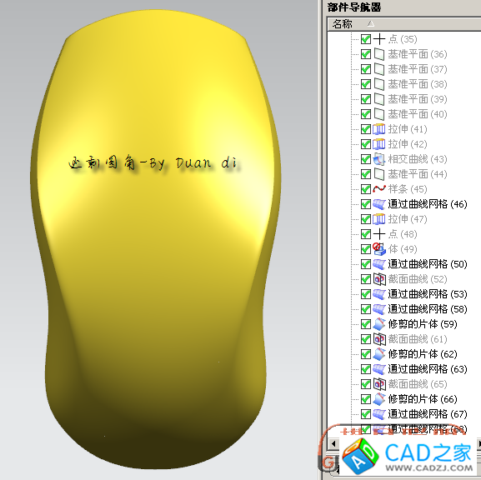Click the intersection curve icon for 相交曲线 (43)
481x480 pixels.
[x=378, y=159]
